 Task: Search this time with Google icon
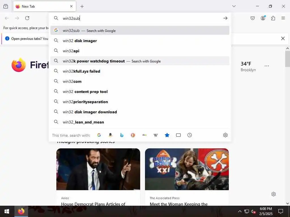click(x=99, y=135)
